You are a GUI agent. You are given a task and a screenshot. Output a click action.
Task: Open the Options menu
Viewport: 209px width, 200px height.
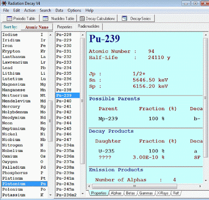tap(74, 10)
